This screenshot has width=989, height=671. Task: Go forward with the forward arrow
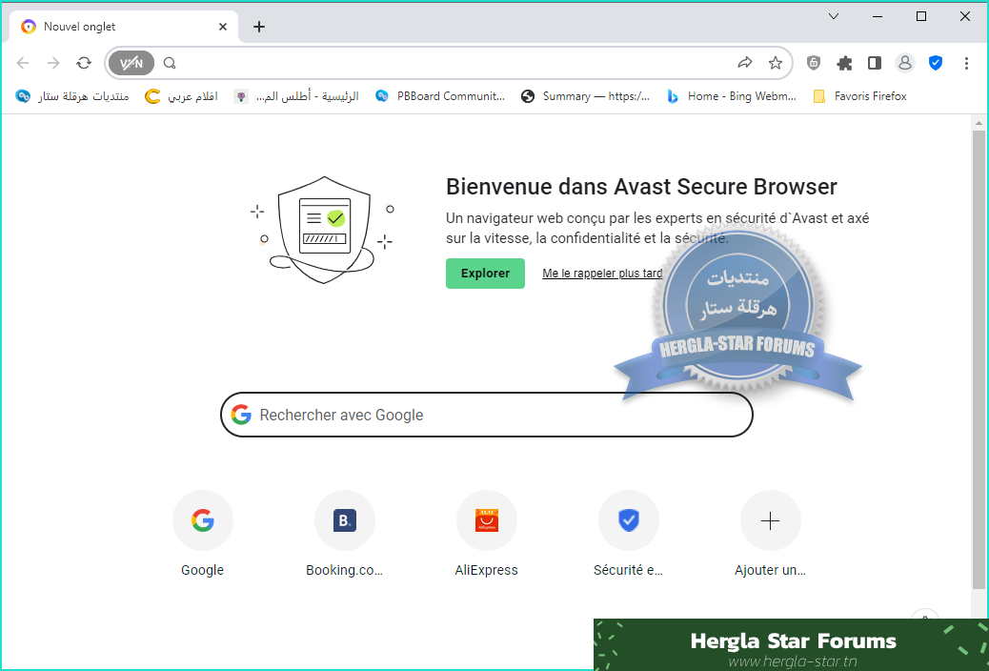(53, 63)
